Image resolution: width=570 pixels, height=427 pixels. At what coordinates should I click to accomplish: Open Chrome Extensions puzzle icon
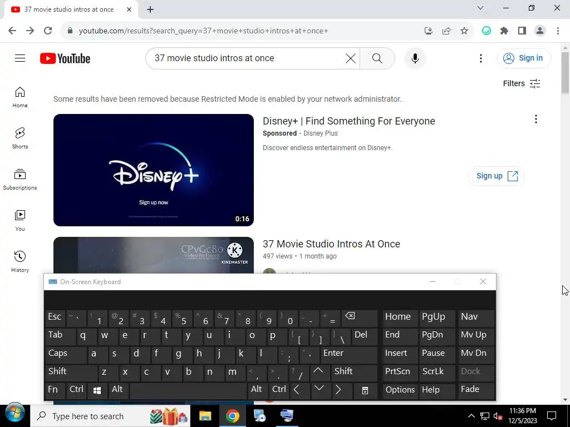(x=504, y=31)
